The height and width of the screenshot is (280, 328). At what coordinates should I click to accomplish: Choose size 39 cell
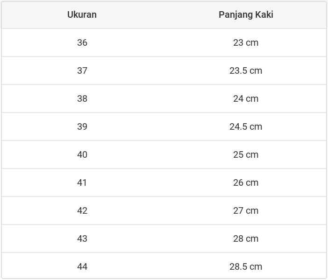click(x=82, y=126)
